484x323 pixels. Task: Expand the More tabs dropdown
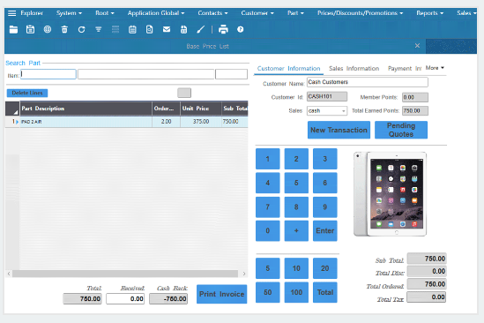click(x=435, y=68)
